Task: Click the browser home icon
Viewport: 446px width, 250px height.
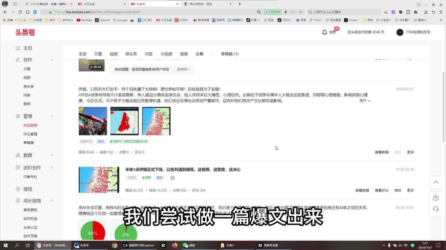Action: (x=28, y=12)
